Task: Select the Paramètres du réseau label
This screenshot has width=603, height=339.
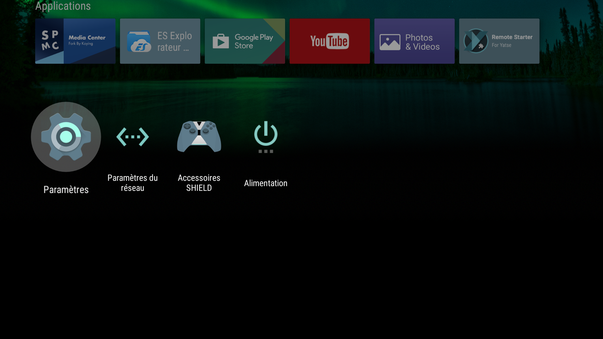Action: pos(133,183)
